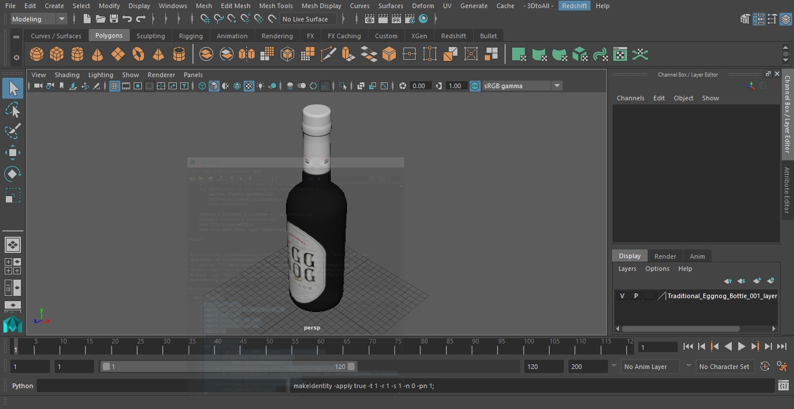Click the green automatic mapping cube icon
The image size is (794, 409).
(580, 55)
